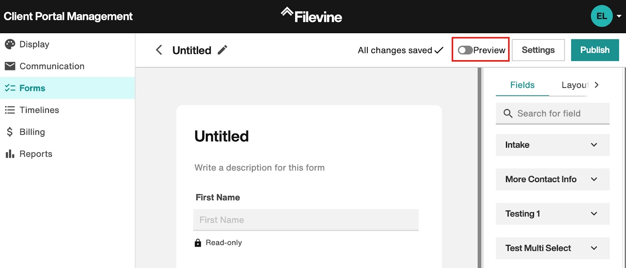Click the Reports bar chart icon
The image size is (626, 268).
click(10, 154)
